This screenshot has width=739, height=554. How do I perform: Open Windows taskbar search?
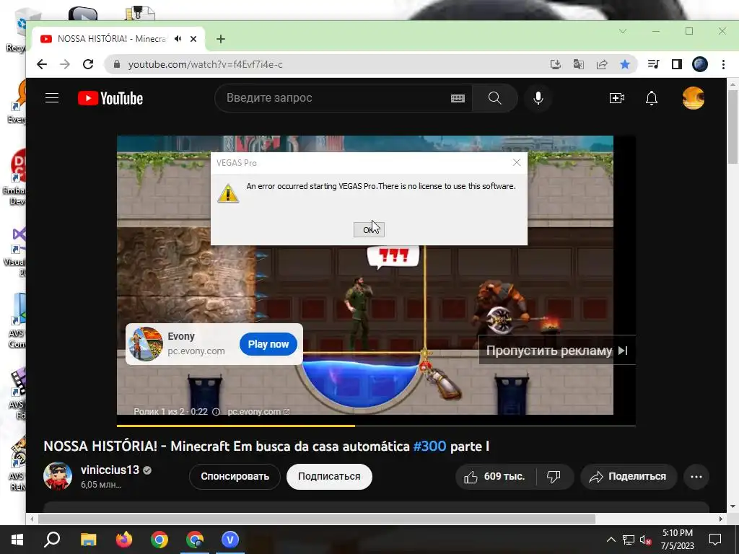click(52, 540)
